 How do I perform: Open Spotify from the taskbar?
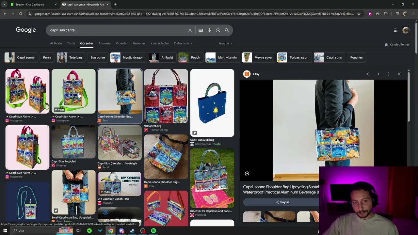[153, 231]
